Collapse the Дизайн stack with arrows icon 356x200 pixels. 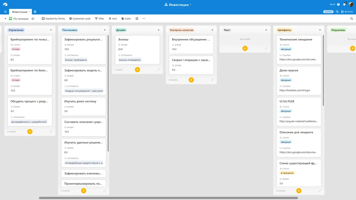pos(159,70)
